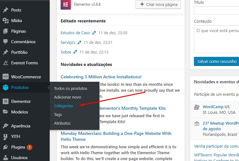Focus the Título input field
239x161 pixels.
click(x=216, y=11)
